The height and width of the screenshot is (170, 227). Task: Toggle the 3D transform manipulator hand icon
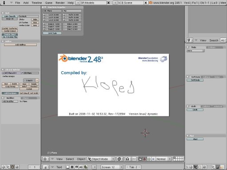coord(140,159)
